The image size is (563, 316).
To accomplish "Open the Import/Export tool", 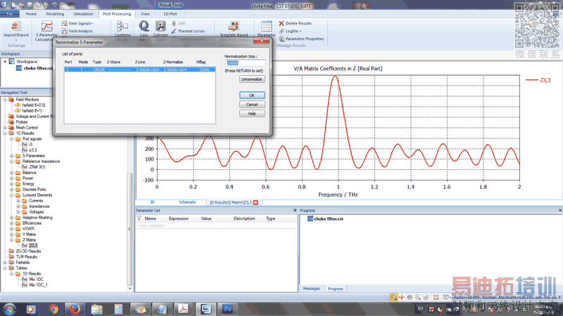I will coord(15,29).
